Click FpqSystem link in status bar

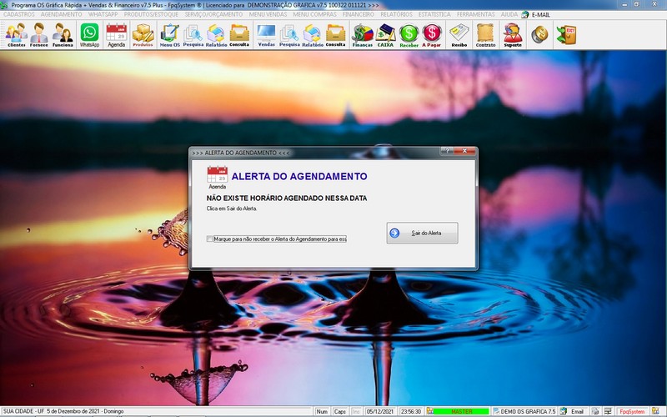pos(632,411)
